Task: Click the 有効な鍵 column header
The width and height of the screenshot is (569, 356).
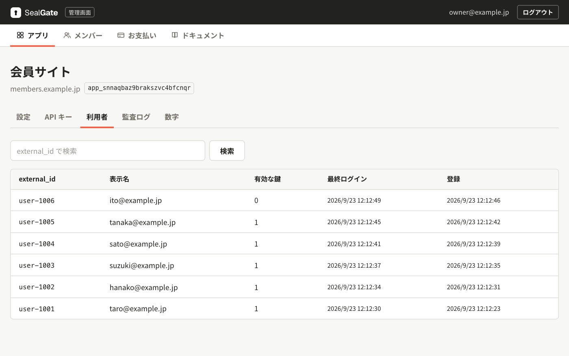Action: tap(267, 179)
